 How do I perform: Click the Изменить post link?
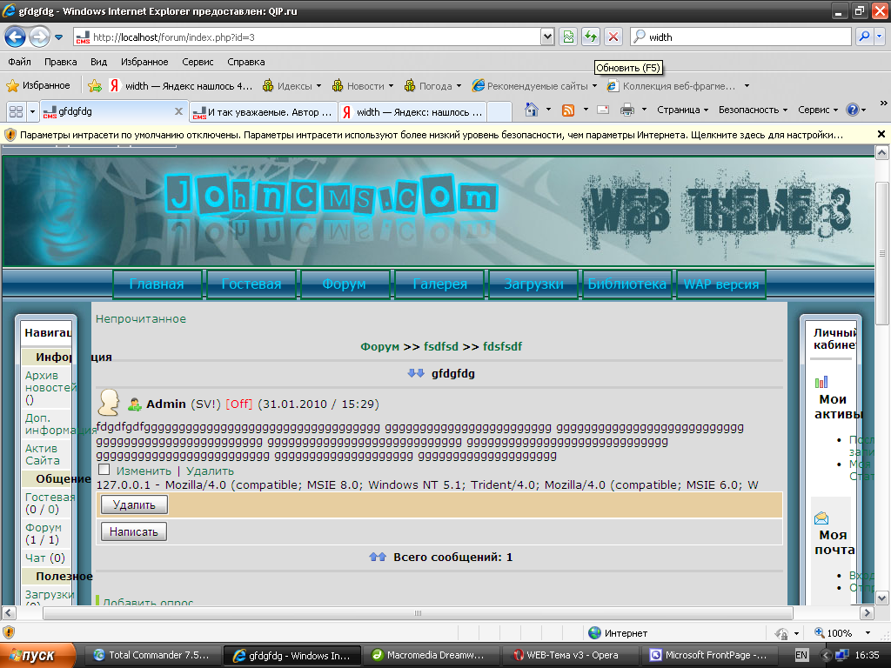pos(144,471)
